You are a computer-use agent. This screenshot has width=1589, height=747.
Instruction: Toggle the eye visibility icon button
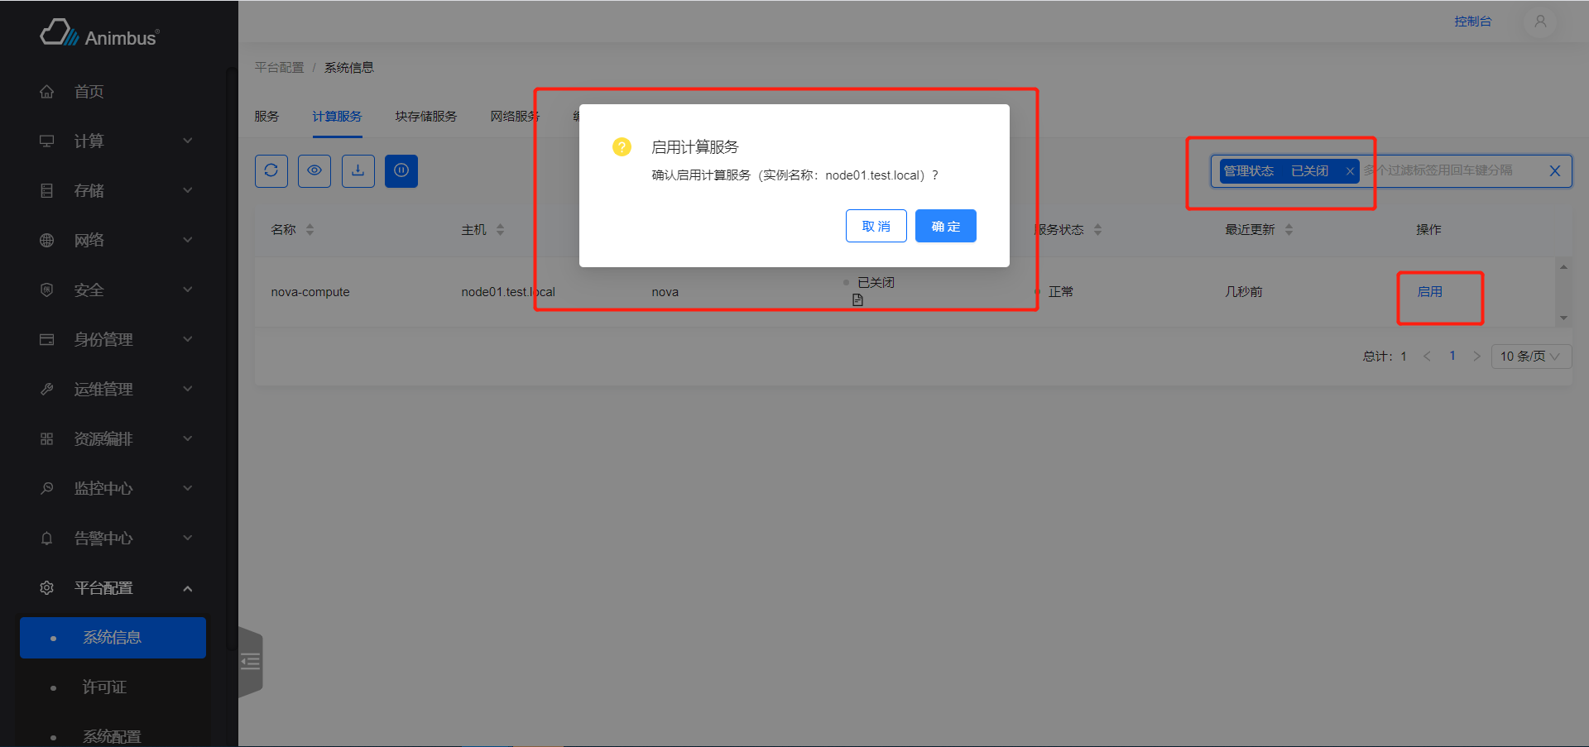click(x=314, y=170)
